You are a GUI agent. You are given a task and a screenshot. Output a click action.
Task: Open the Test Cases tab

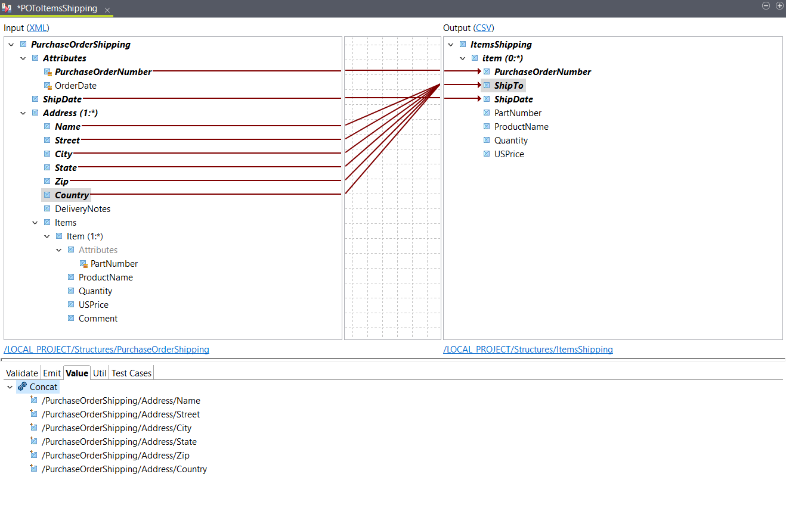coord(131,373)
